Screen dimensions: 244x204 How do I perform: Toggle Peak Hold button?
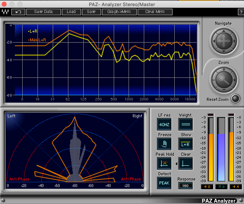tap(164, 164)
